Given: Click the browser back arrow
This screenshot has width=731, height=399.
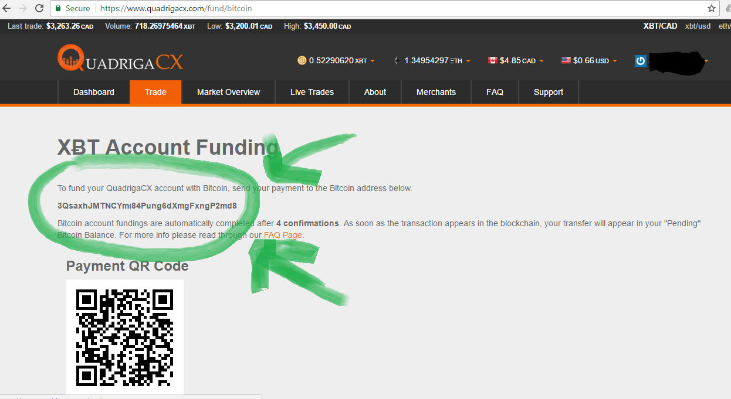Looking at the screenshot, I should click(7, 9).
